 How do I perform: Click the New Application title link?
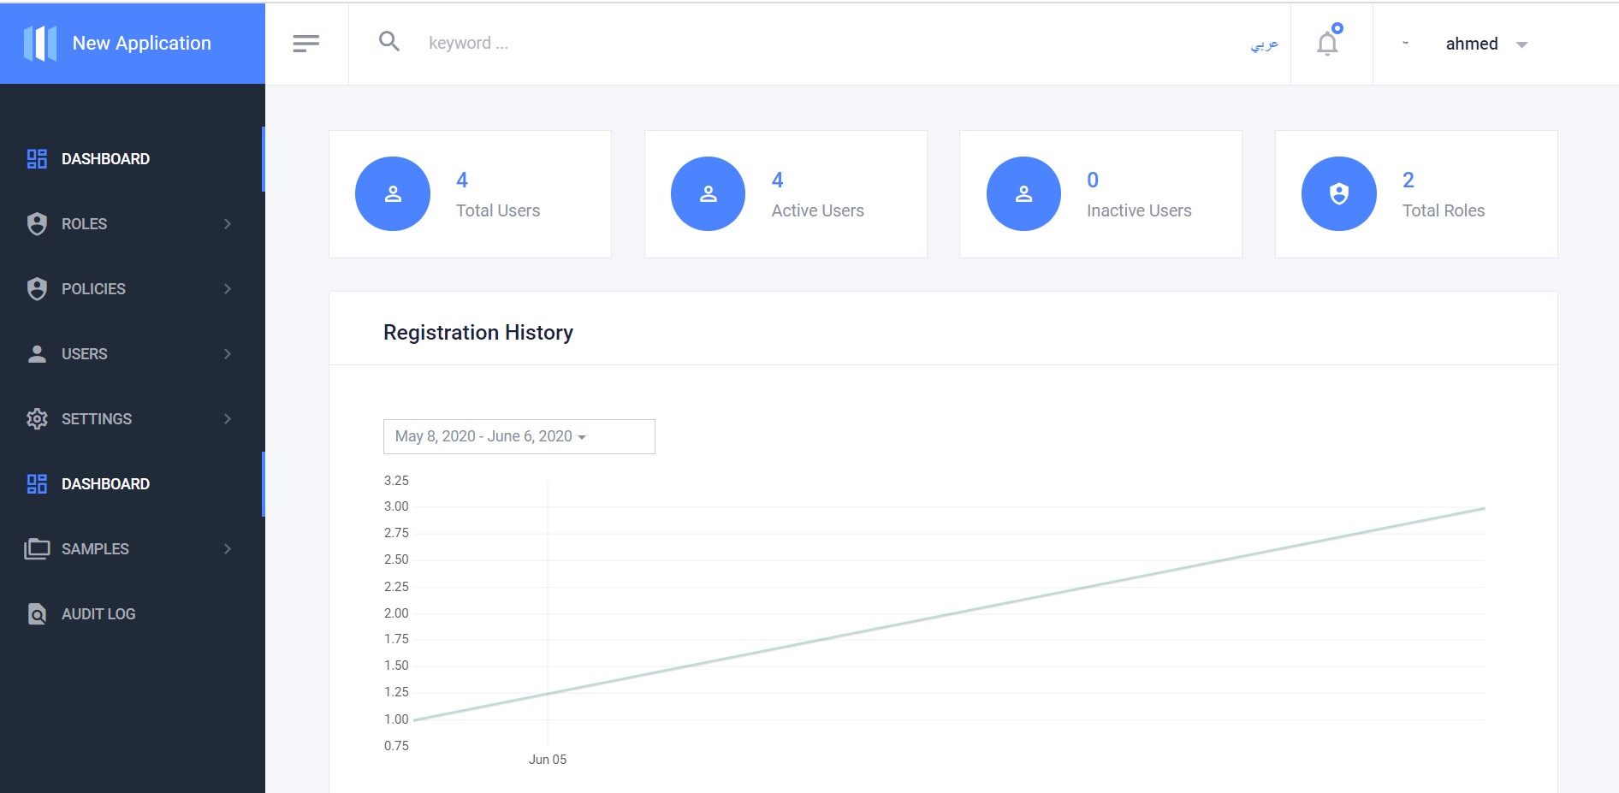(142, 43)
